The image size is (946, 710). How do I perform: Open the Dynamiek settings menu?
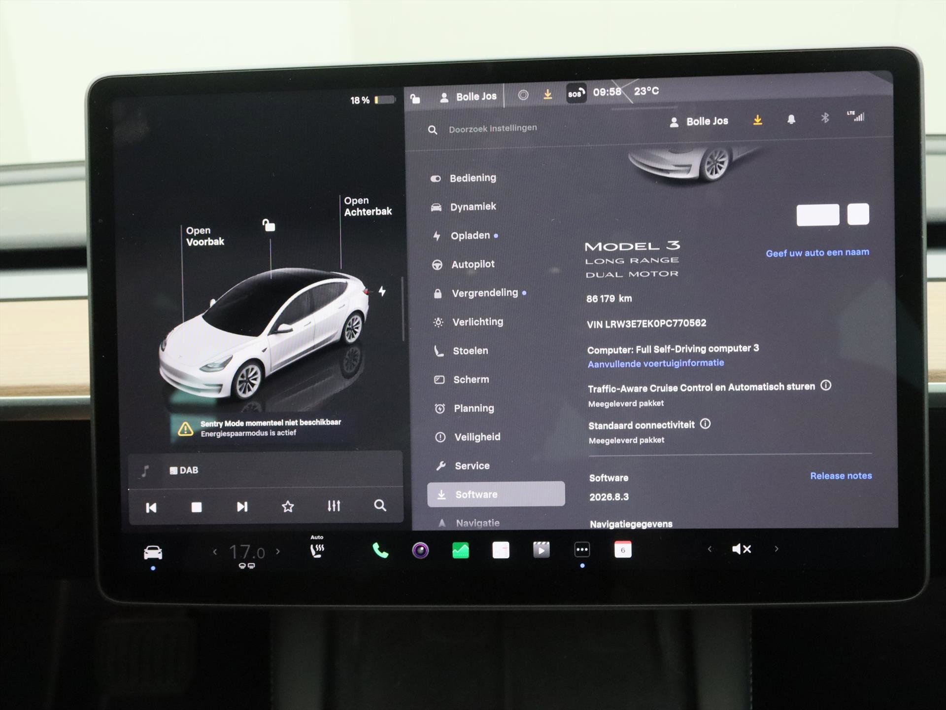click(x=463, y=207)
